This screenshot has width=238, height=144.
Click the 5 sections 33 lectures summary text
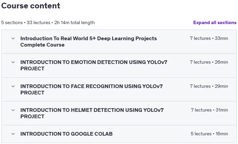26,22
